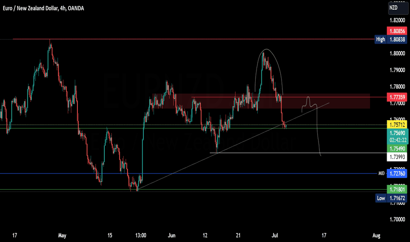Select the 1.78000 price scale tick
This screenshot has width=410, height=242.
tap(397, 87)
